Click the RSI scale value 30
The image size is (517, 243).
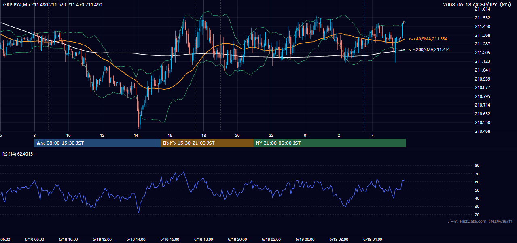point(477,207)
